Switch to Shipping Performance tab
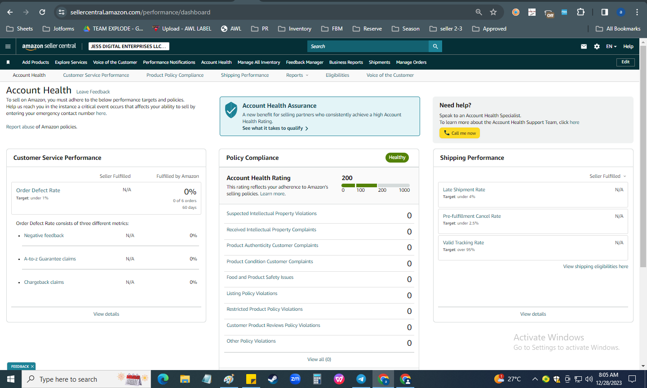Screen dimensions: 647x388 click(245, 75)
